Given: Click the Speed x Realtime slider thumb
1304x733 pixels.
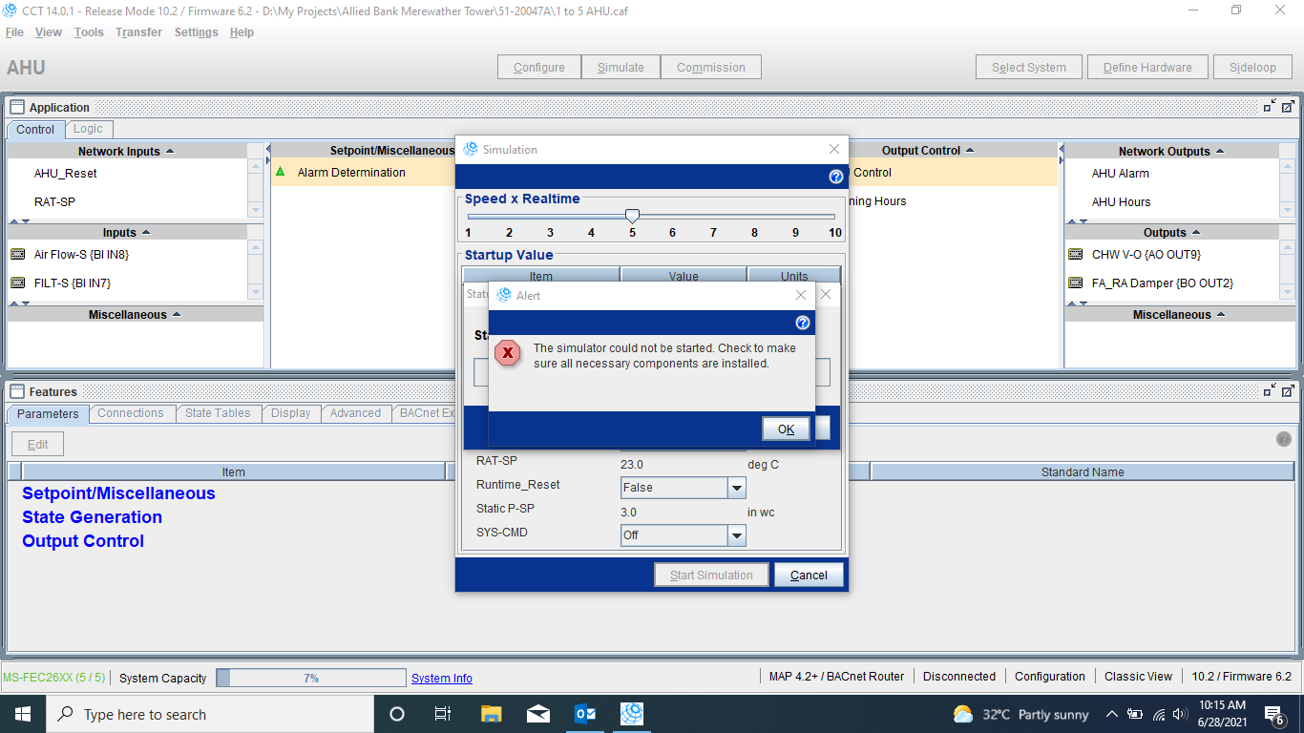Looking at the screenshot, I should click(x=632, y=217).
